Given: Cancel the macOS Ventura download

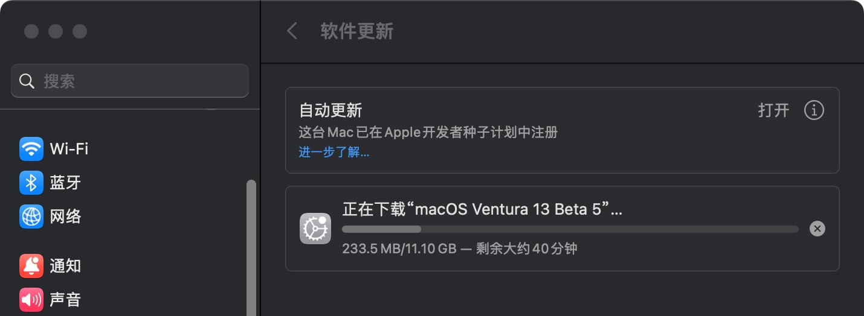Looking at the screenshot, I should click(817, 229).
